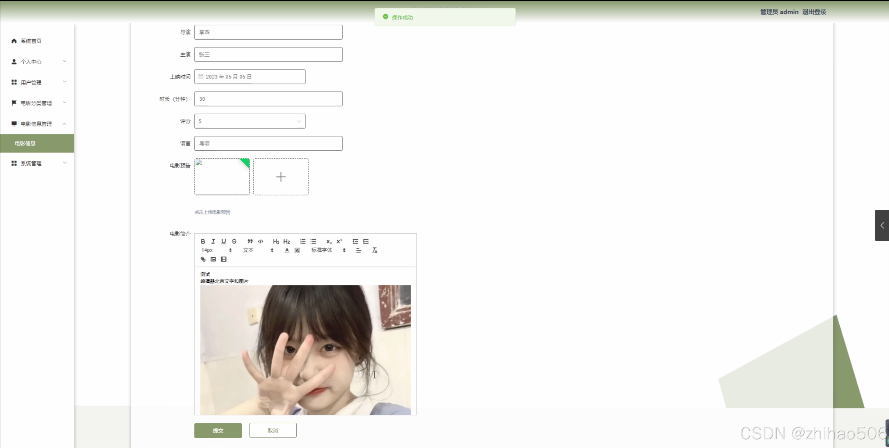Apply blockquote formatting
889x448 pixels.
coord(250,241)
